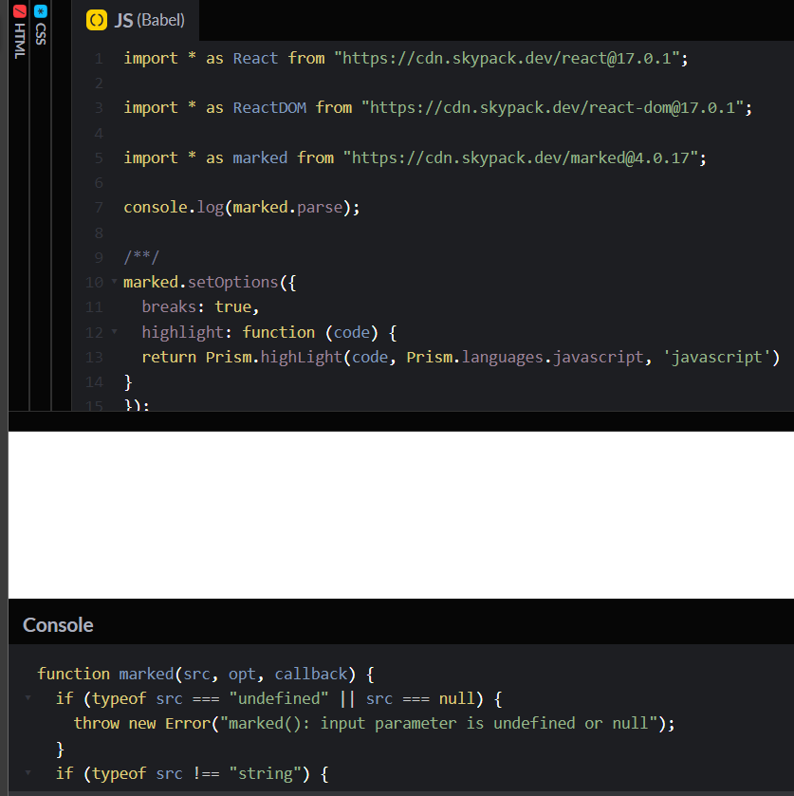This screenshot has width=794, height=796.
Task: Click the Console panel header
Action: pyautogui.click(x=58, y=624)
